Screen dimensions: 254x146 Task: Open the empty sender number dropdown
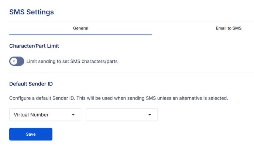tap(122, 115)
